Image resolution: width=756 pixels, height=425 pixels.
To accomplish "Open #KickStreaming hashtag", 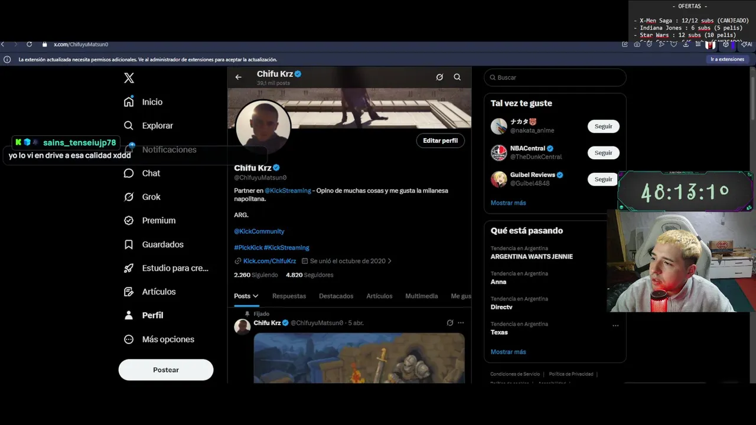I will point(286,247).
